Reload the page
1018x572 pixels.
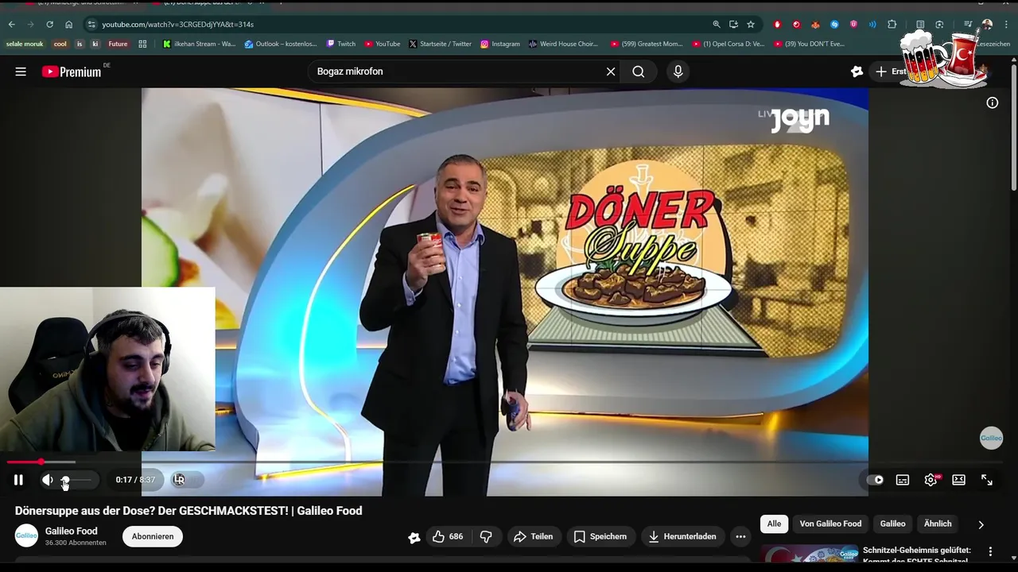point(49,25)
